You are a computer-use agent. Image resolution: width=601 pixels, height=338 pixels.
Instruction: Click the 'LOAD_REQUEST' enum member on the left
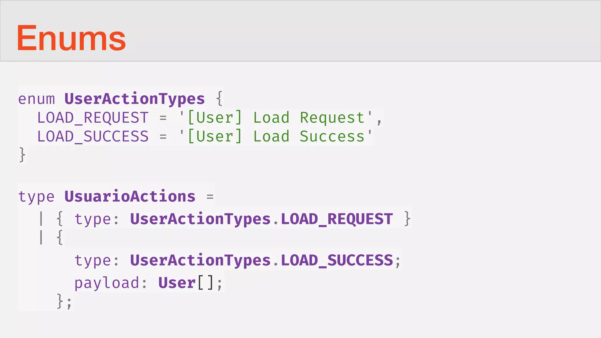(93, 118)
